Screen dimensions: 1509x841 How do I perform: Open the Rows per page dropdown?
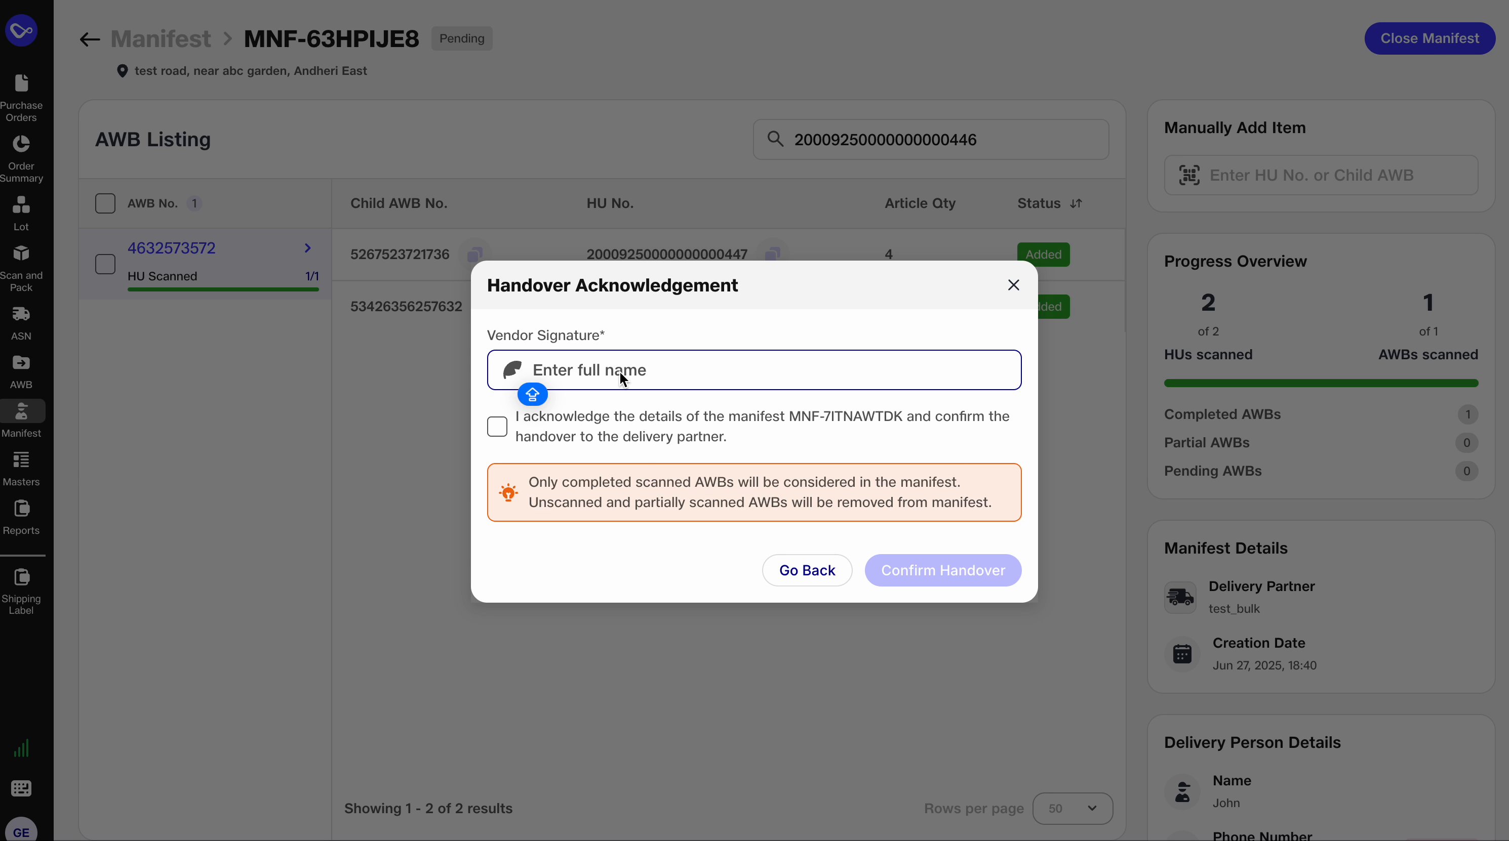point(1072,808)
